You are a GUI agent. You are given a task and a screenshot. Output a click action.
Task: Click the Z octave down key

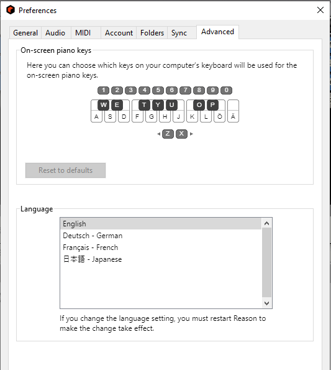pyautogui.click(x=168, y=134)
